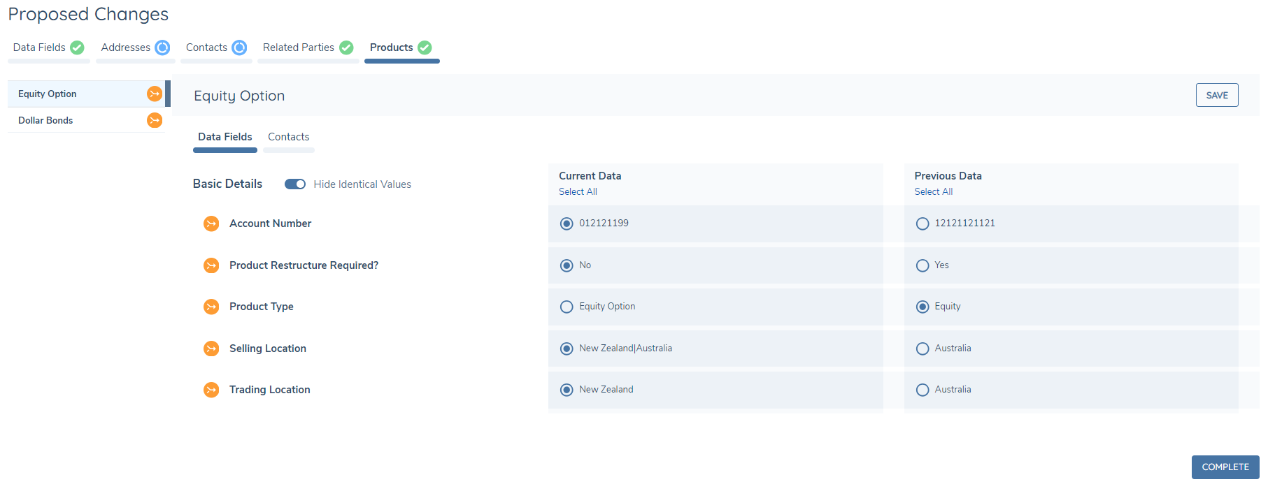The image size is (1268, 491).
Task: Switch to the Contacts sub-tab under Equity Option
Action: 288,137
